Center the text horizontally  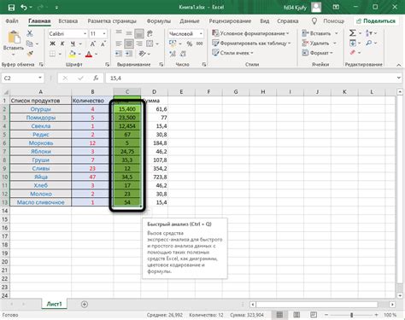(129, 44)
